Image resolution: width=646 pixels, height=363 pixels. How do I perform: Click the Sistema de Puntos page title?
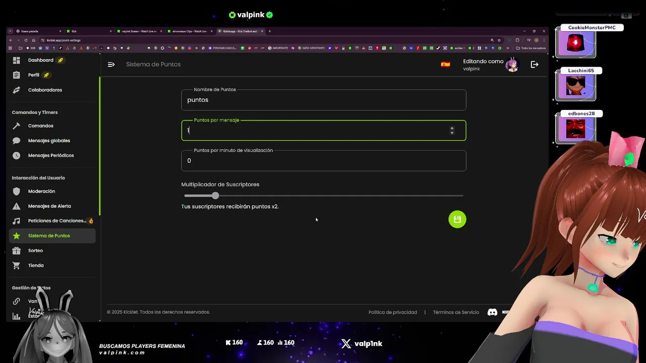point(153,65)
